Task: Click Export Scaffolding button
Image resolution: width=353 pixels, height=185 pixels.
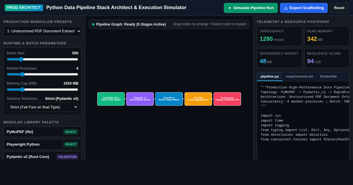Action: [x=304, y=8]
